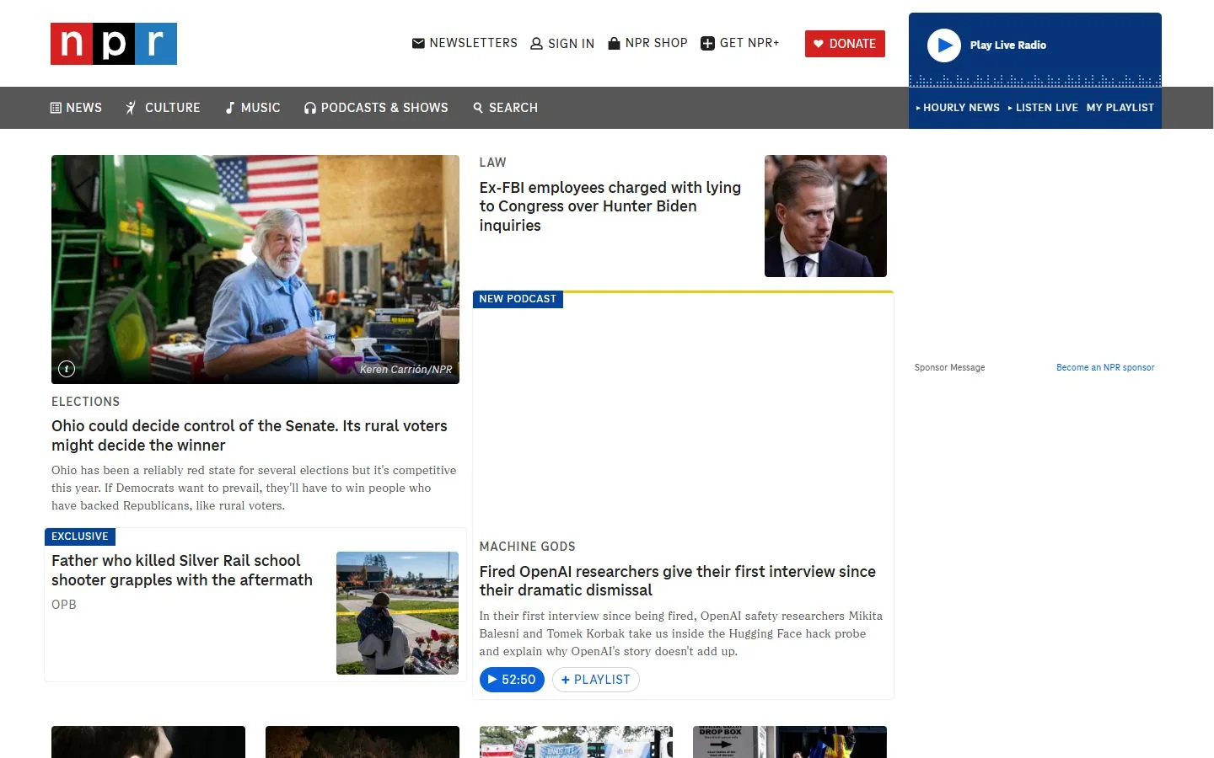The width and height of the screenshot is (1214, 758).
Task: Click the OPB source label
Action: [64, 605]
